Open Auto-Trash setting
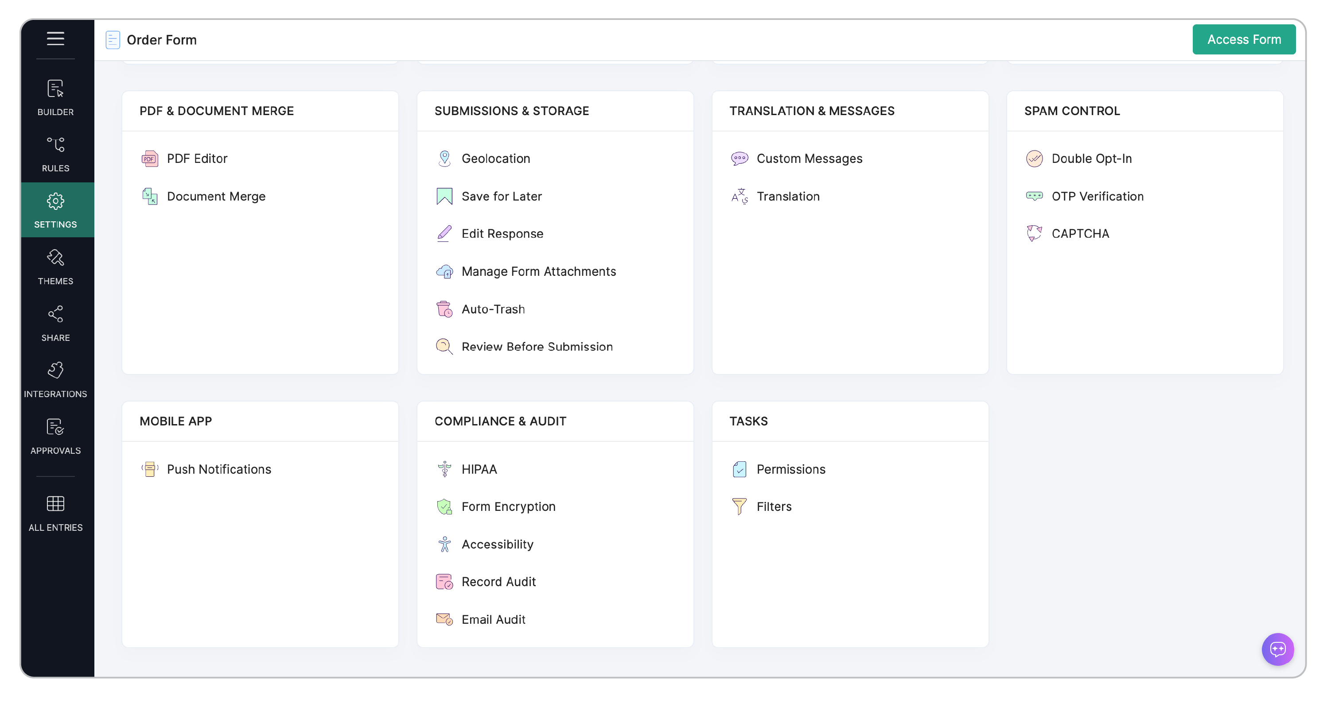Screen dimensions: 1335x703 [x=493, y=309]
